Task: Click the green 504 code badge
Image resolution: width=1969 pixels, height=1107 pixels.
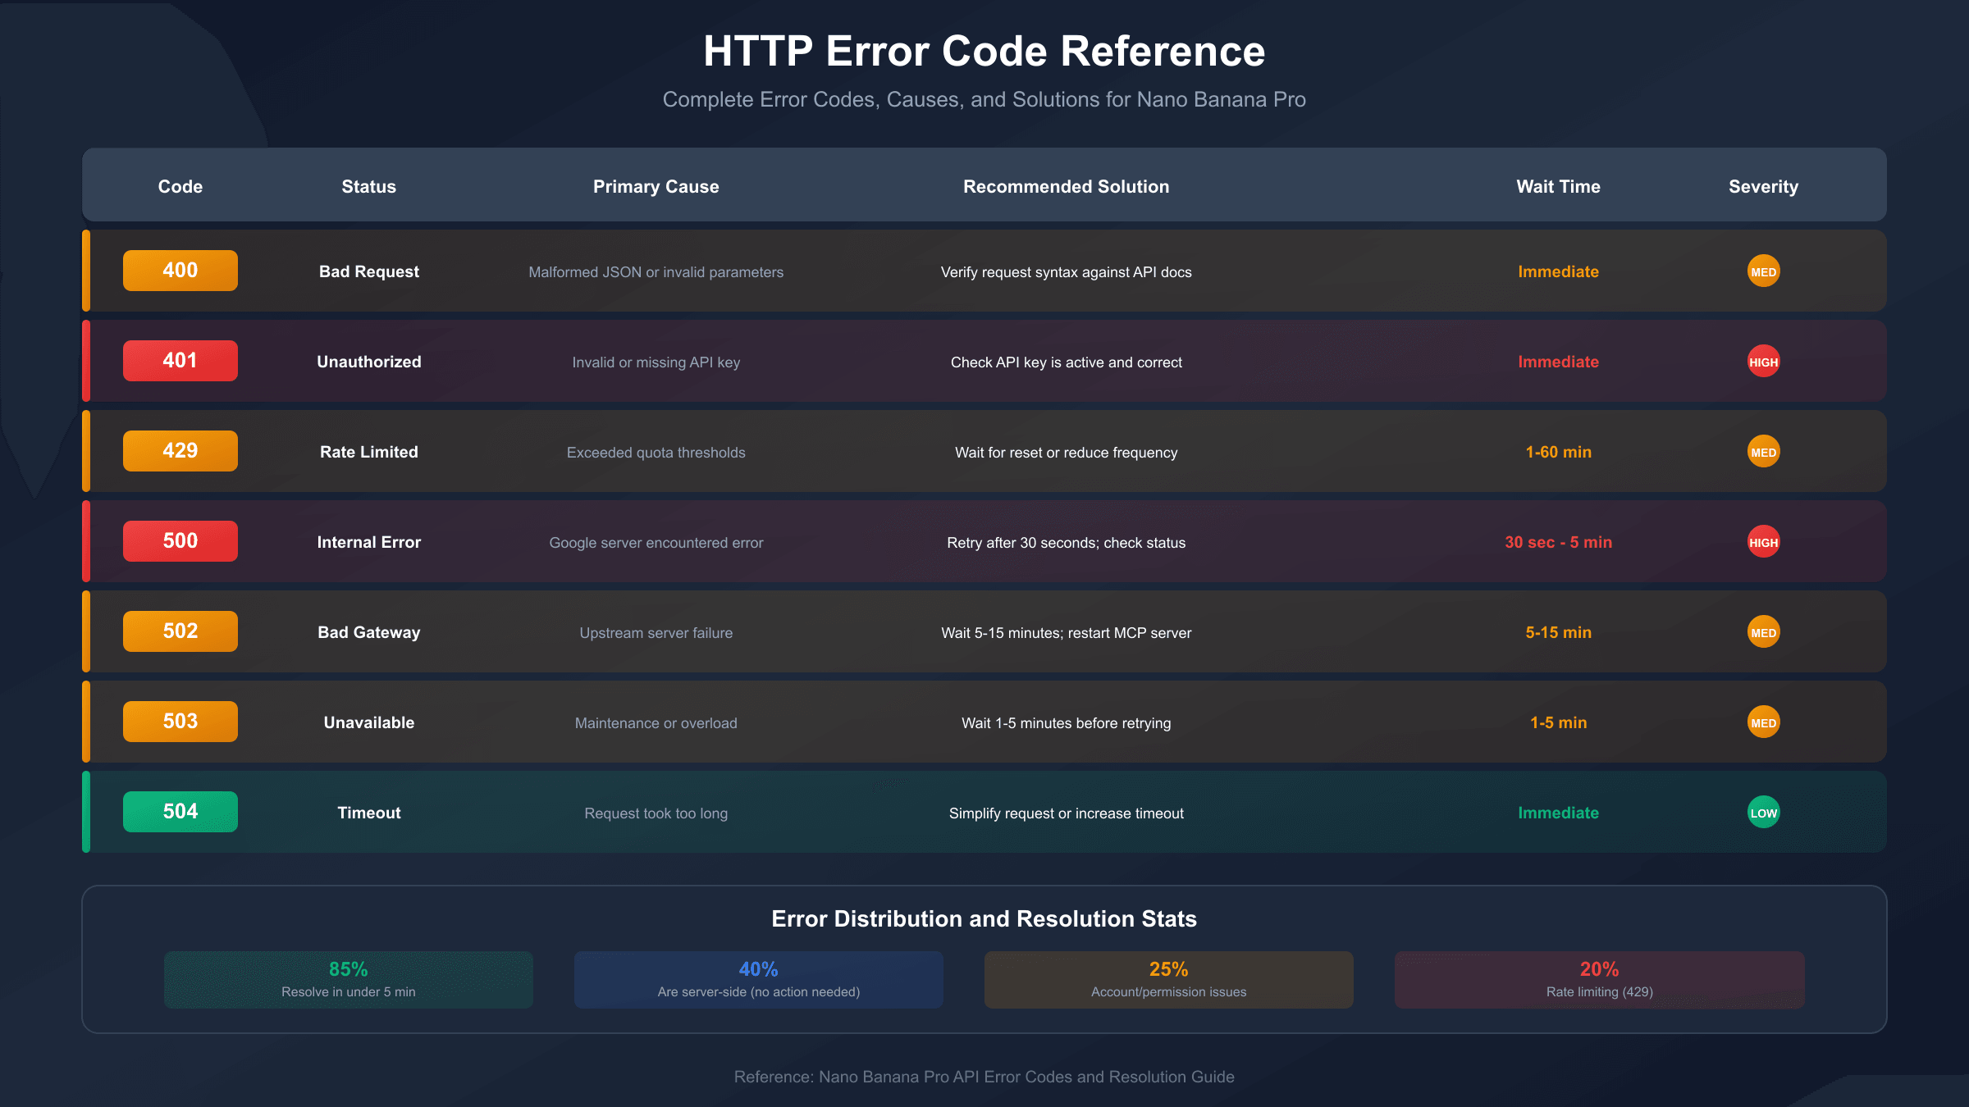Action: [180, 811]
